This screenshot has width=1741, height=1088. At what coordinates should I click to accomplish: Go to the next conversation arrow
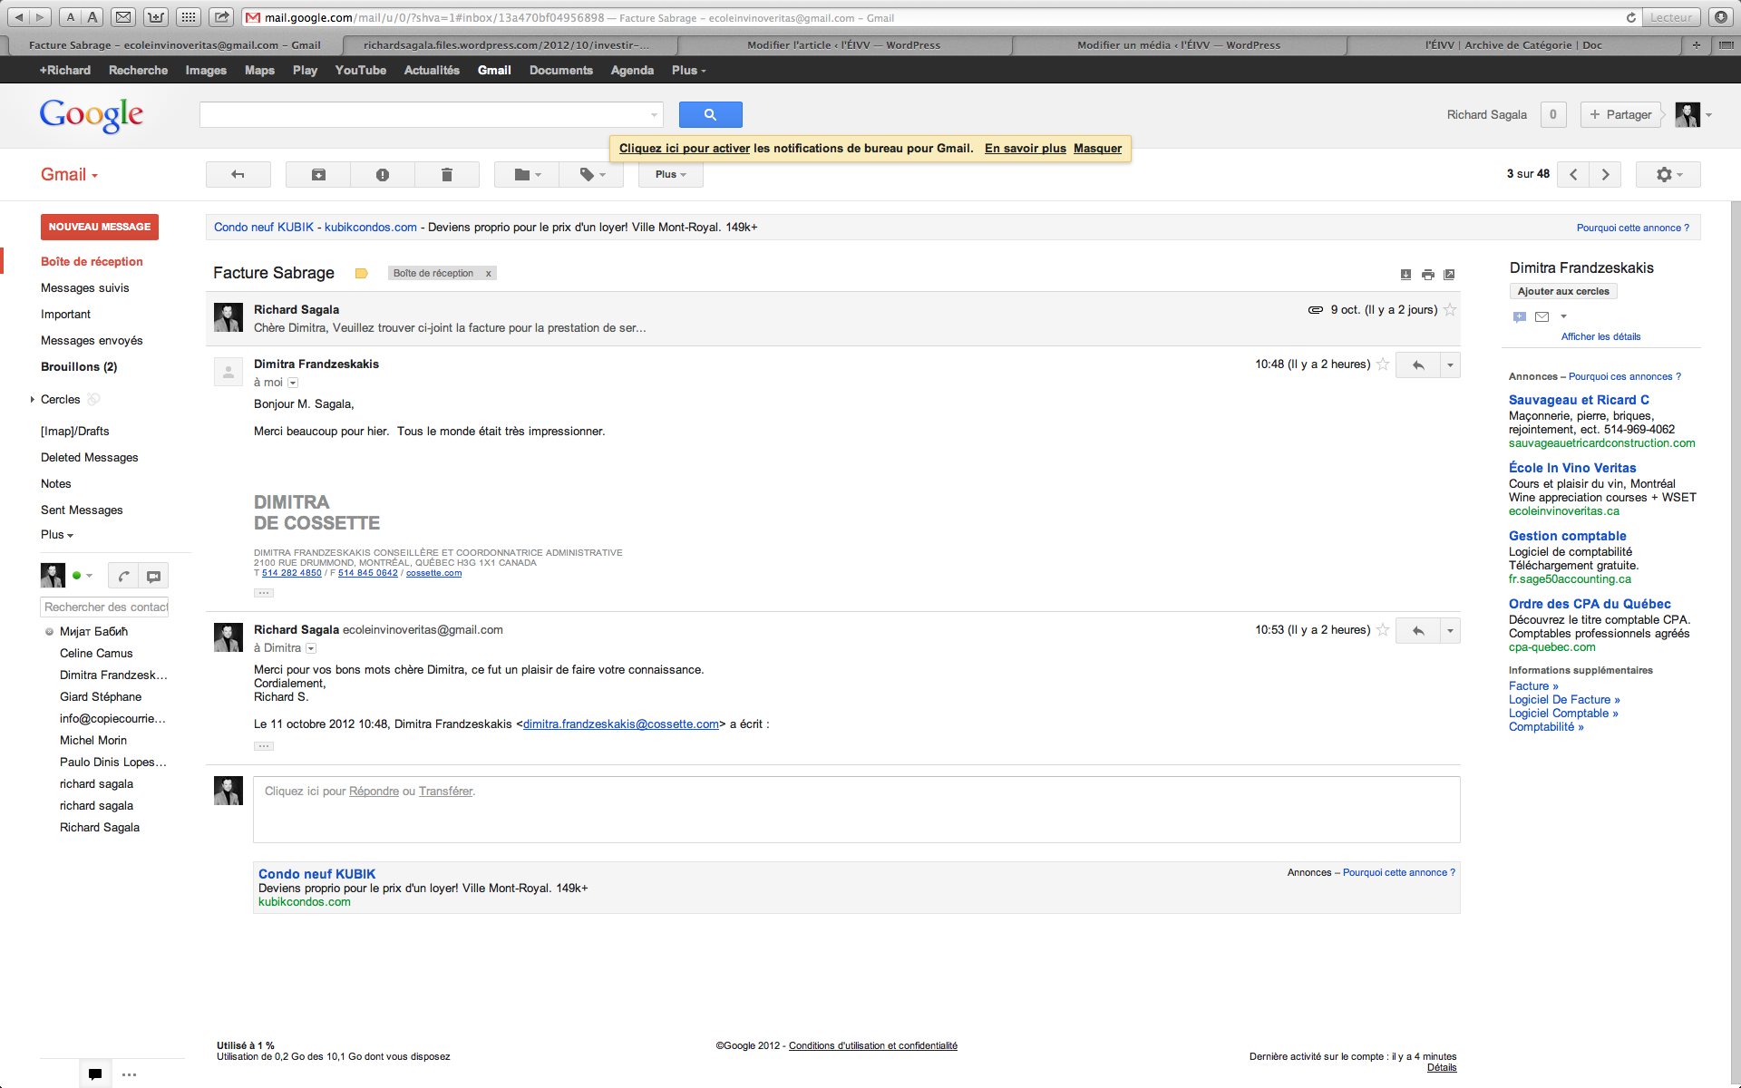point(1605,175)
